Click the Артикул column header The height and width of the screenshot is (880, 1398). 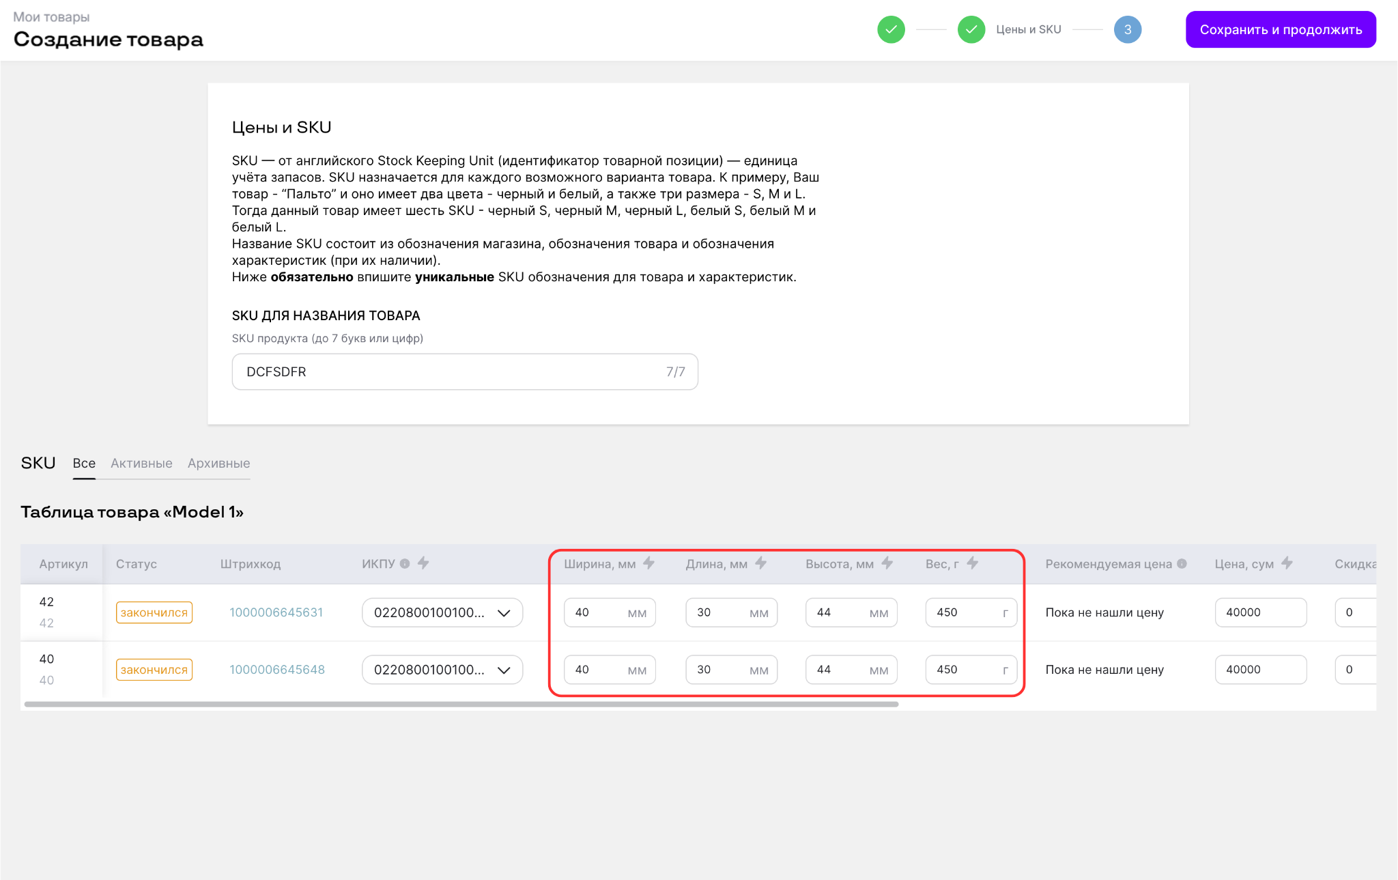(63, 564)
